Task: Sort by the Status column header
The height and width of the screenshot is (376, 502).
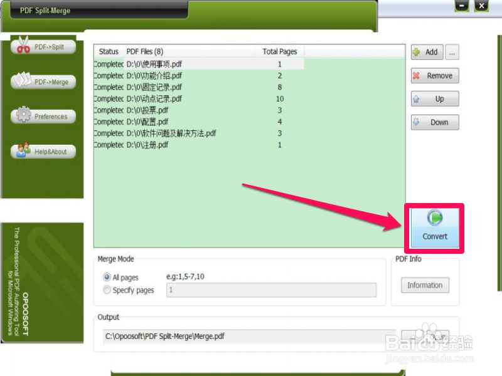Action: click(x=109, y=51)
